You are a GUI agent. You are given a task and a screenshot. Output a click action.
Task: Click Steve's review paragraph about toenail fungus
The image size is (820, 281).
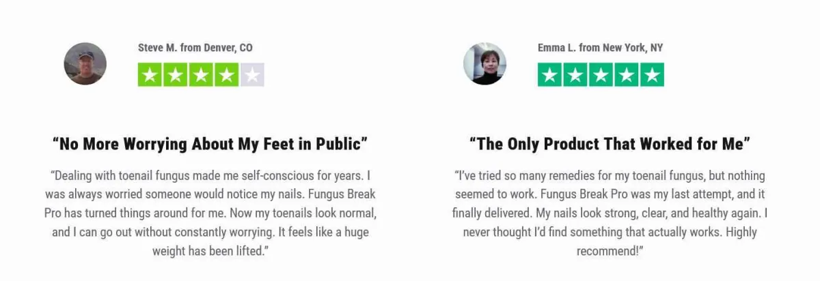[x=210, y=213]
